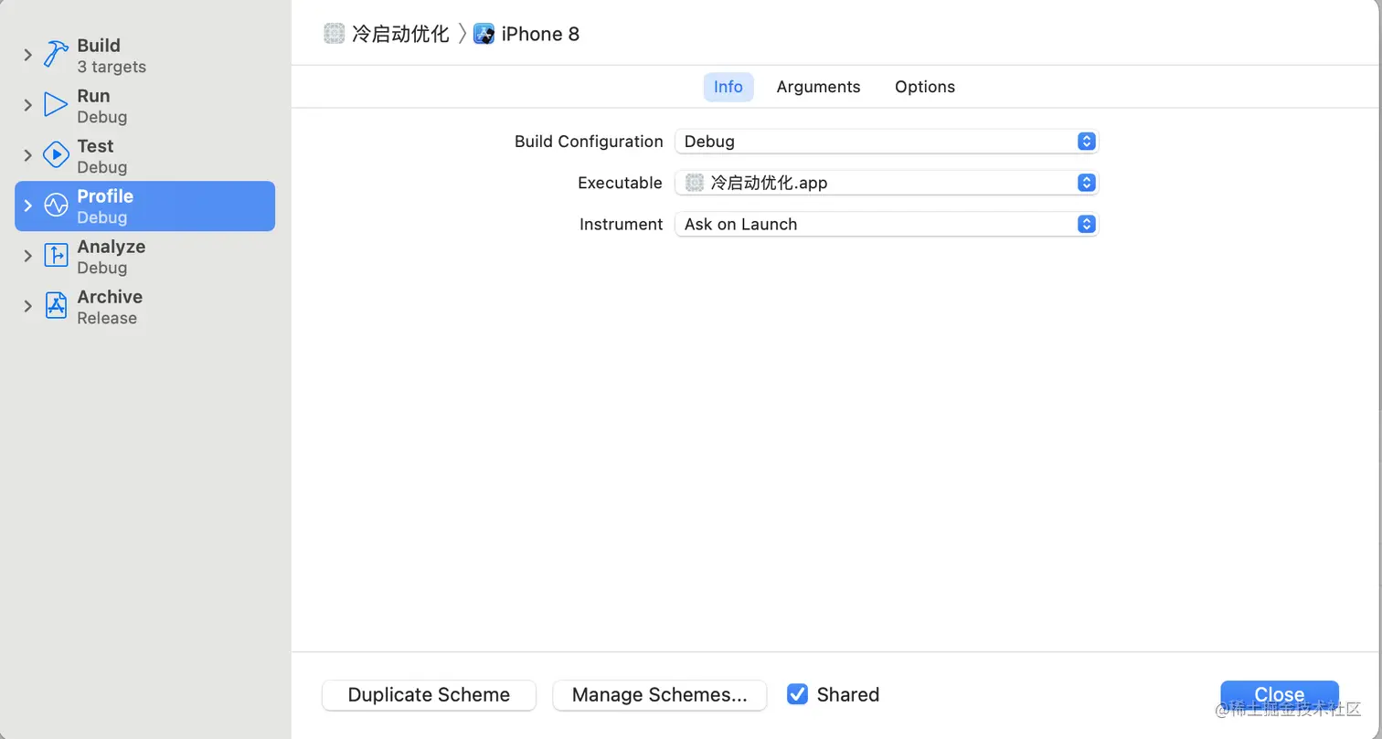Expand the Analyze action chevron
The height and width of the screenshot is (739, 1382).
pyautogui.click(x=28, y=256)
